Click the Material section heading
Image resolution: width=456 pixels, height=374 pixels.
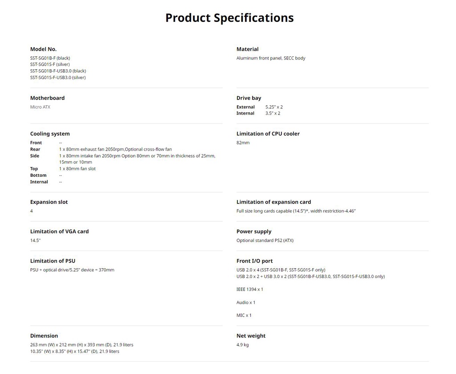[x=247, y=49]
